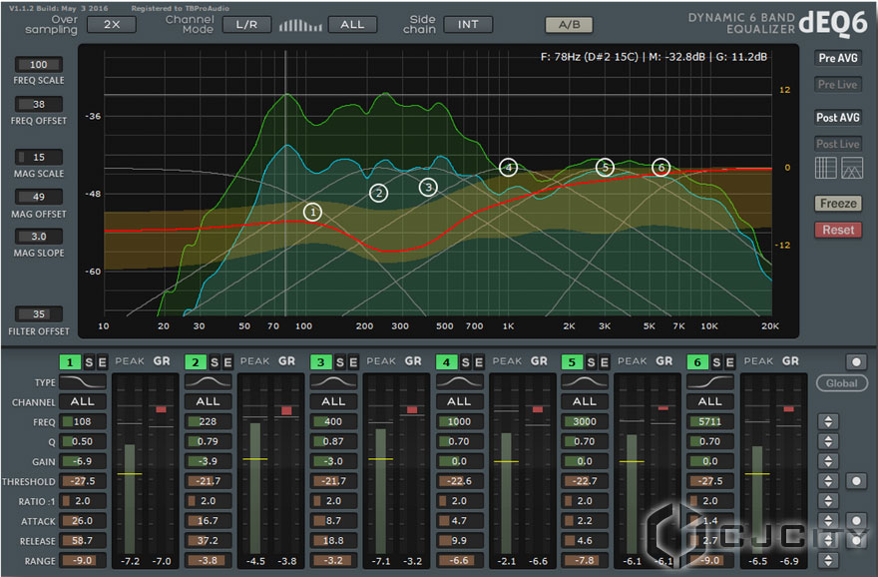Viewport: 878px width, 577px height.
Task: Click the global stepper arrows for Q row
Action: [x=828, y=441]
